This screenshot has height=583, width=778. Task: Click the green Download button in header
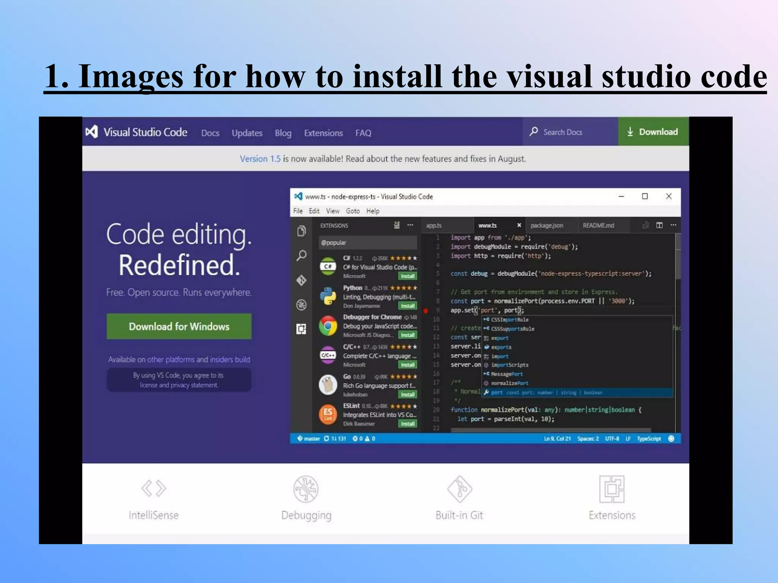pos(653,131)
